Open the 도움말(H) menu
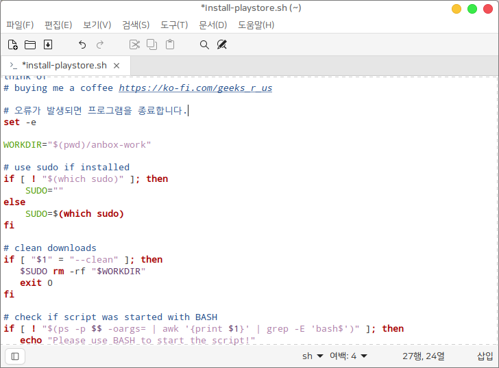Viewport: 499px width, 368px height. [x=256, y=25]
